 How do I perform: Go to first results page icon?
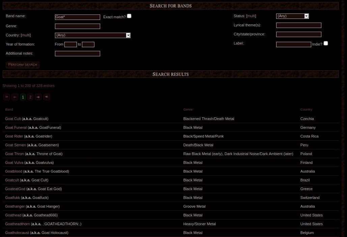coord(7,97)
